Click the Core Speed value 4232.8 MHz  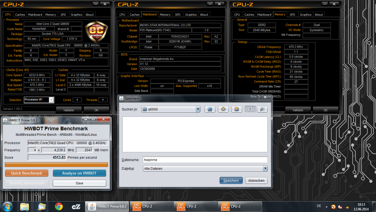click(x=37, y=75)
